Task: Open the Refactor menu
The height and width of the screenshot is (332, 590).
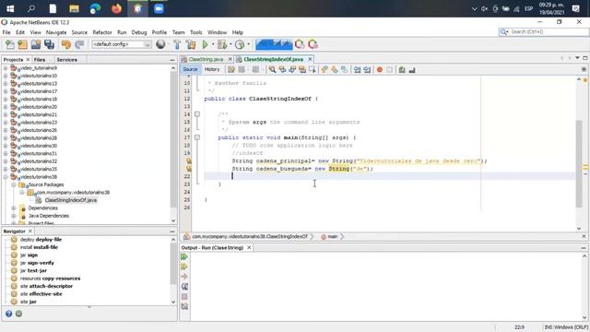Action: click(102, 32)
